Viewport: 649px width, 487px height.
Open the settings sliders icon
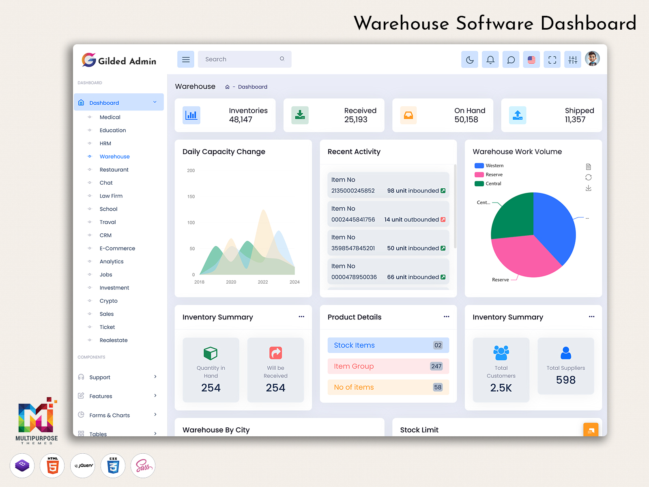[573, 60]
